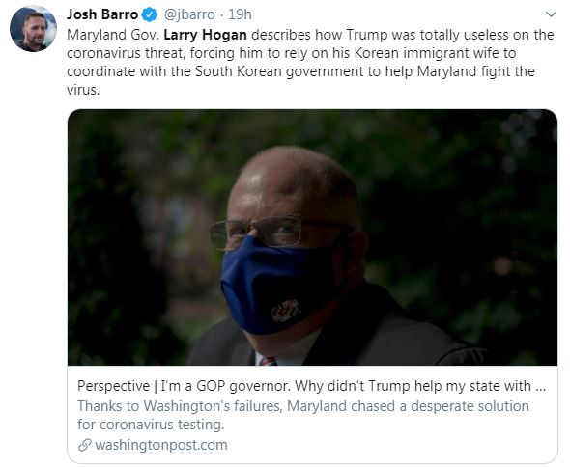Open the @jbarro handle link

point(189,14)
